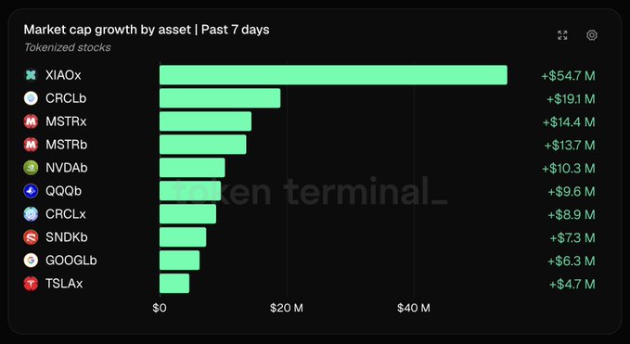Select the TSLAx Tesla logo icon

tap(31, 284)
